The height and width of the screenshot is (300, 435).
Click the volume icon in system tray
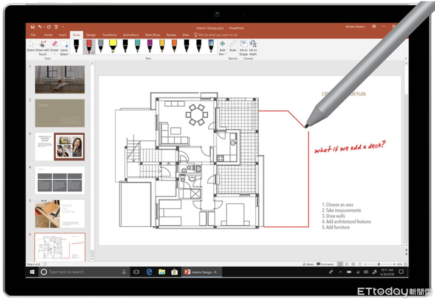tap(366, 272)
